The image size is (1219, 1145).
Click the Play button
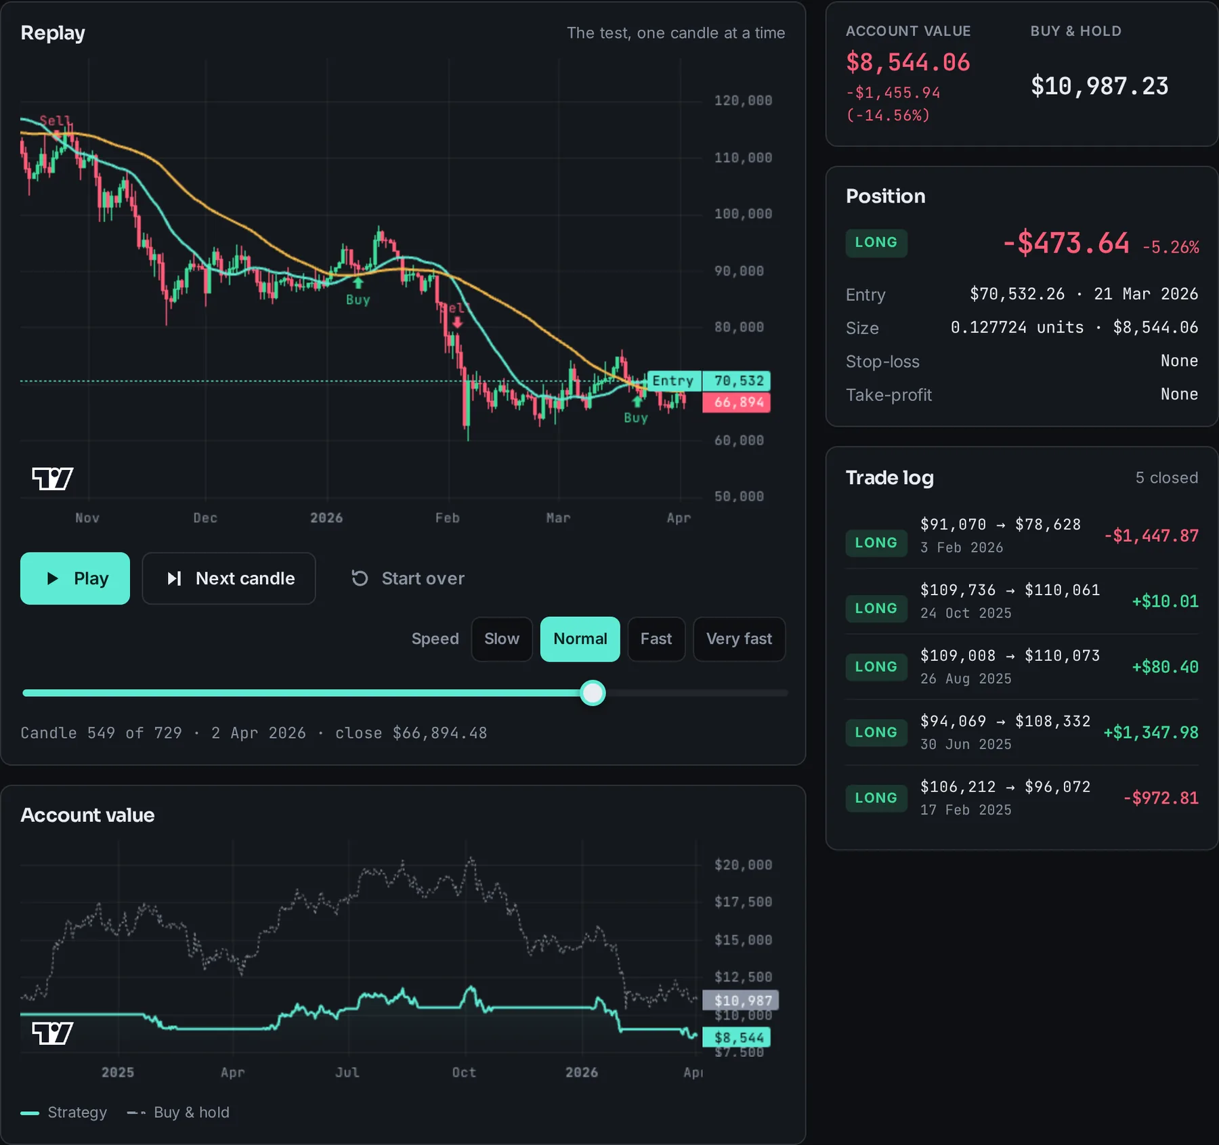point(75,578)
